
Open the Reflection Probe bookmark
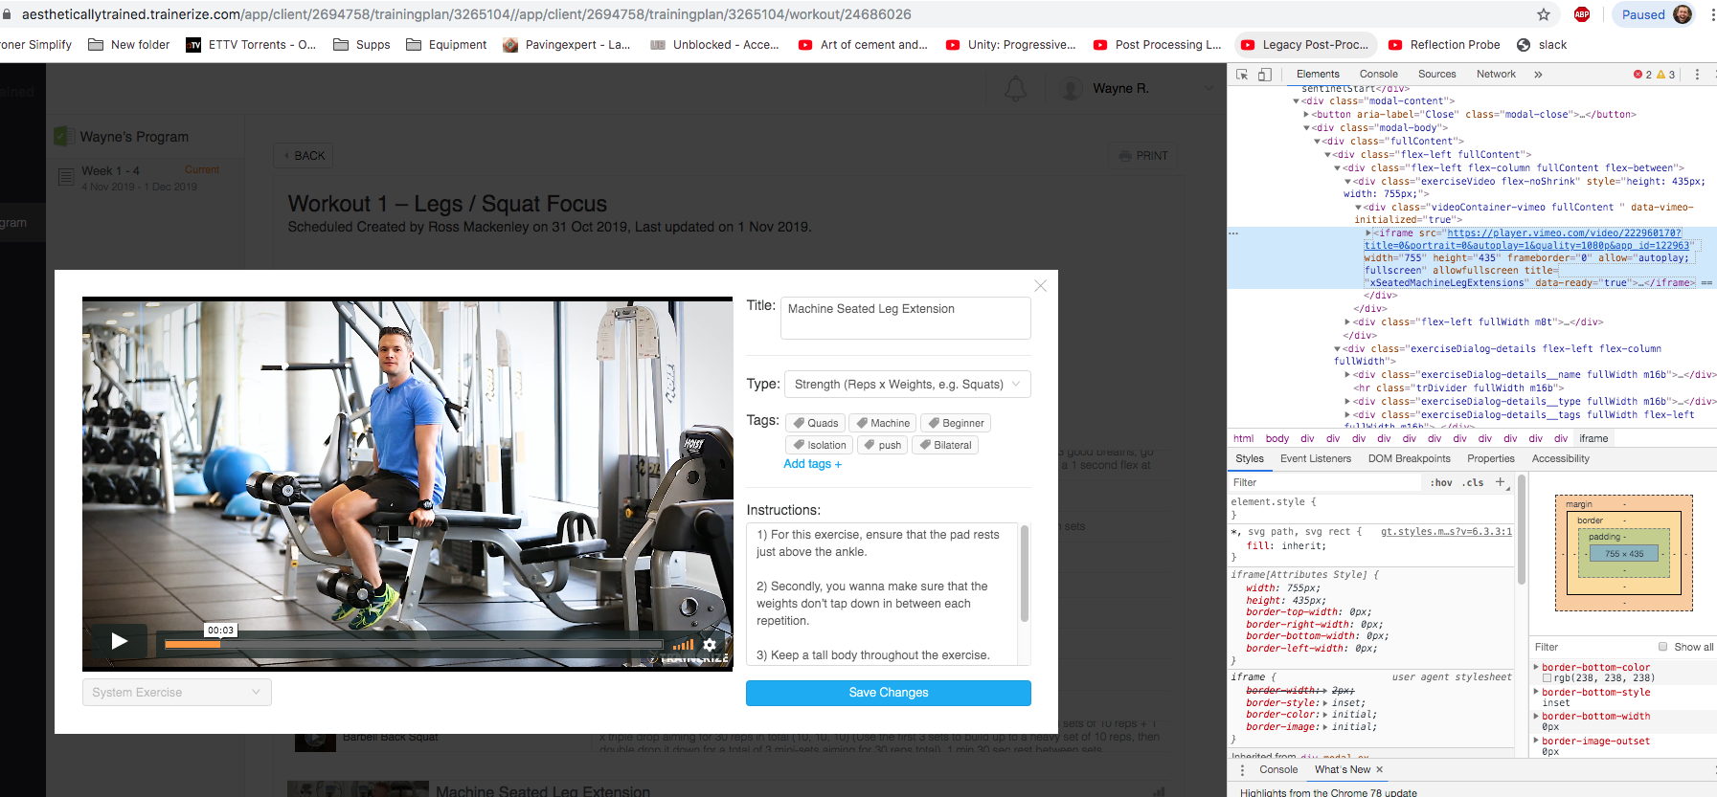[x=1445, y=45]
